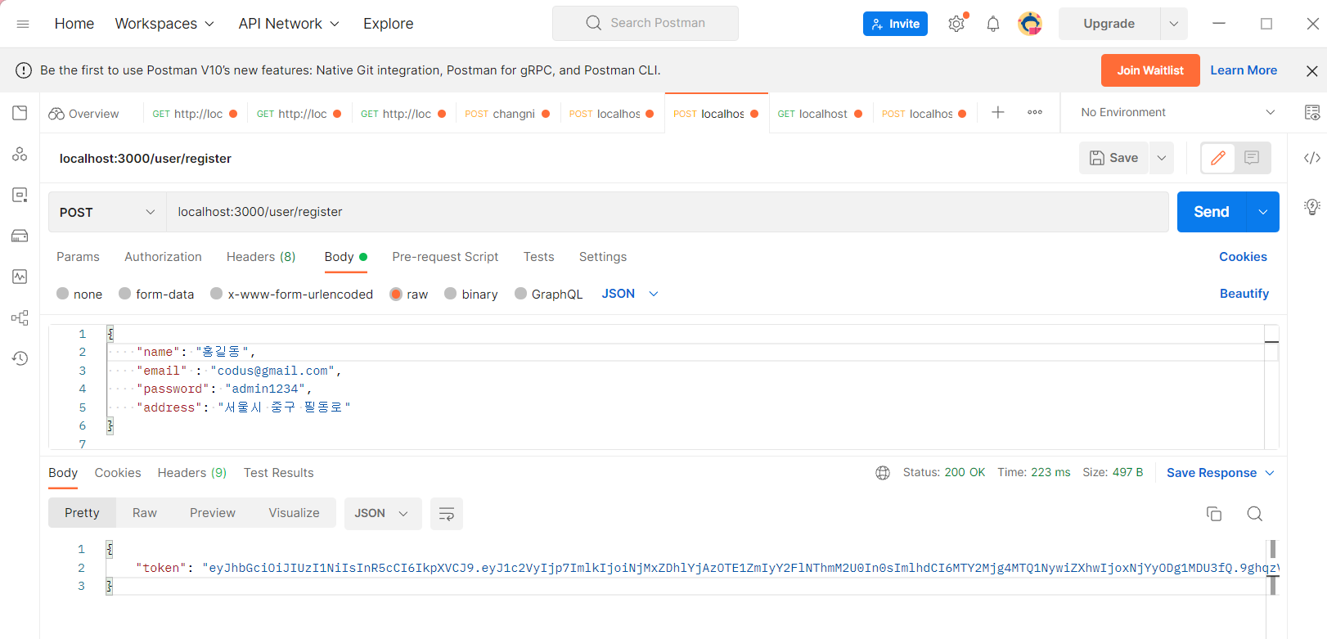Screen dimensions: 1327x639
Task: Open response Headers (9) tab
Action: click(x=192, y=473)
